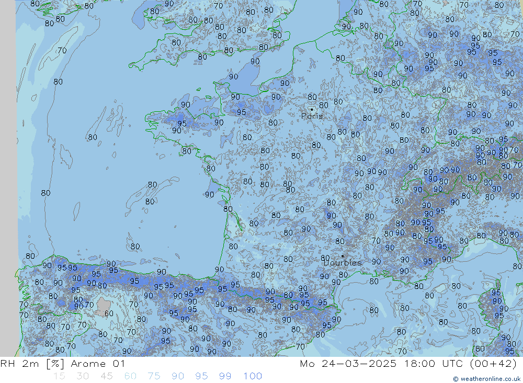
Task: Select the 75 legend value
Action: pos(154,376)
